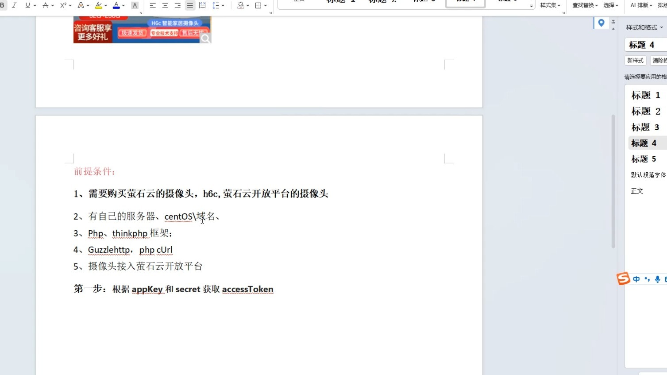Click image zoom magnifier icon

(x=205, y=39)
